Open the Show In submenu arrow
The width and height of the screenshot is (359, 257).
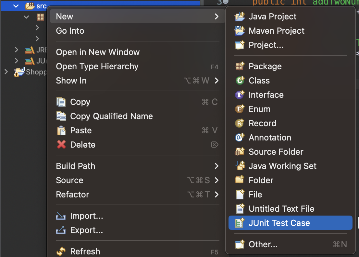217,80
